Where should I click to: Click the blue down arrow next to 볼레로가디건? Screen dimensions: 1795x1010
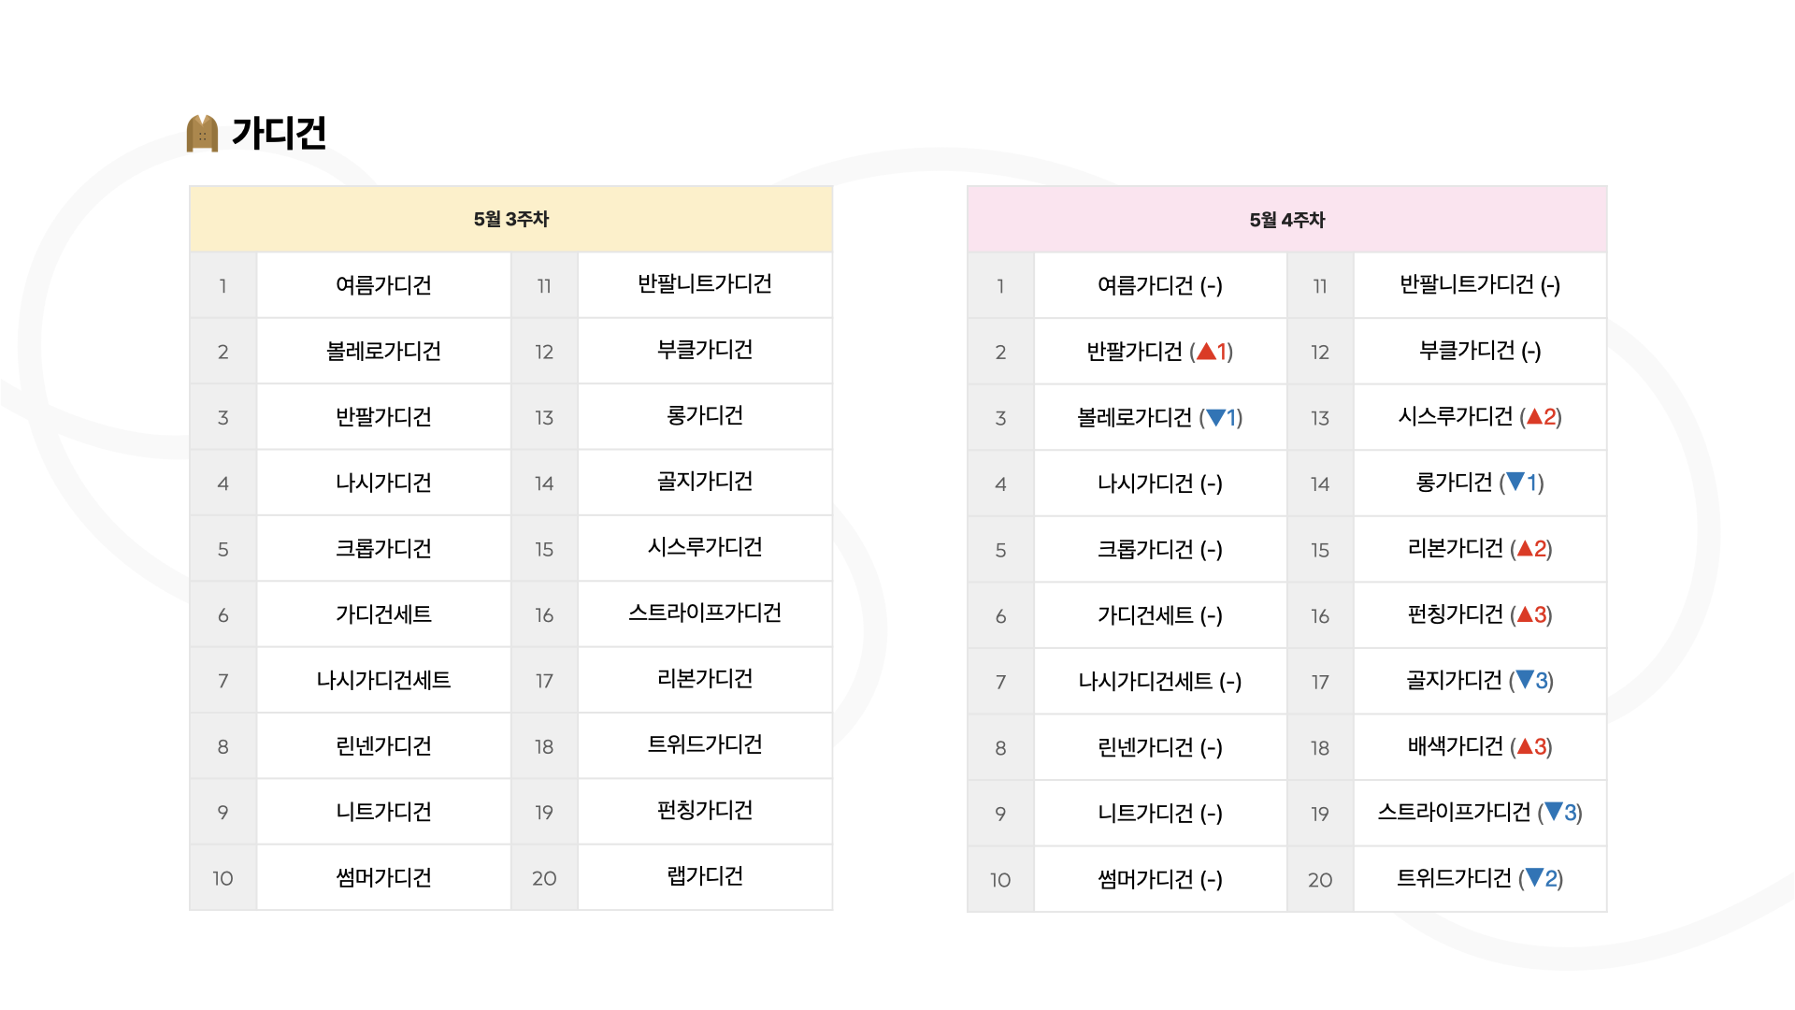(1215, 417)
